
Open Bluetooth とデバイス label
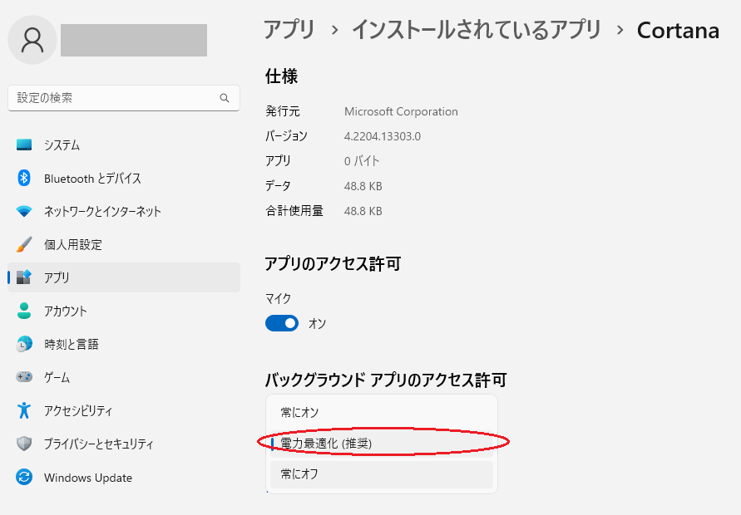(x=92, y=179)
